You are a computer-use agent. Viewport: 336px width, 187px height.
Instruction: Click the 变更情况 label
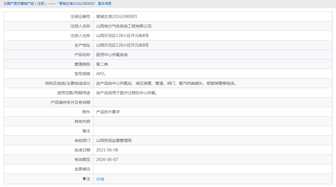coord(82,169)
